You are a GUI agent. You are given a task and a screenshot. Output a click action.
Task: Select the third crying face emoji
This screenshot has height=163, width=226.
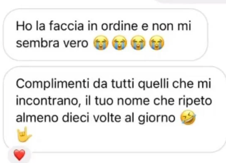point(138,42)
